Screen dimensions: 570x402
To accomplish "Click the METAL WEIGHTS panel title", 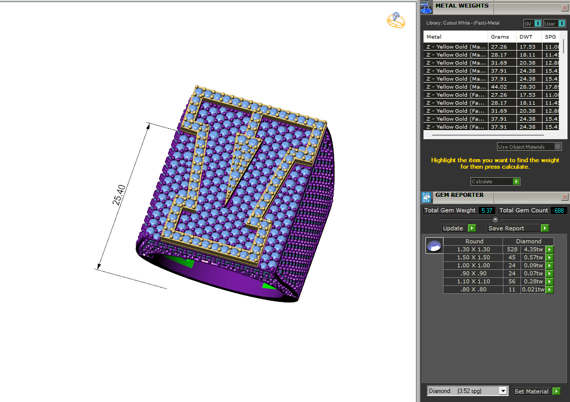I will (x=461, y=6).
